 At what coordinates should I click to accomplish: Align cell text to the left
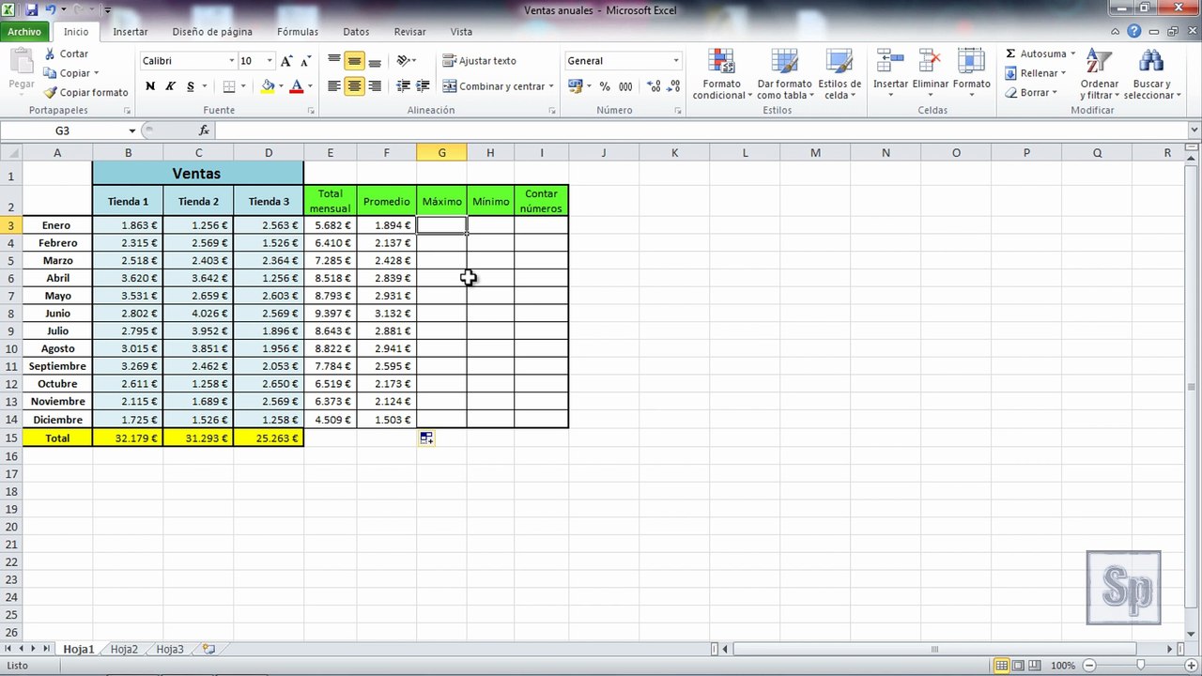click(x=334, y=86)
